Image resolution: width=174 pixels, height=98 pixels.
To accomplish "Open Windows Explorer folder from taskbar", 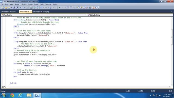I will click(29, 95).
